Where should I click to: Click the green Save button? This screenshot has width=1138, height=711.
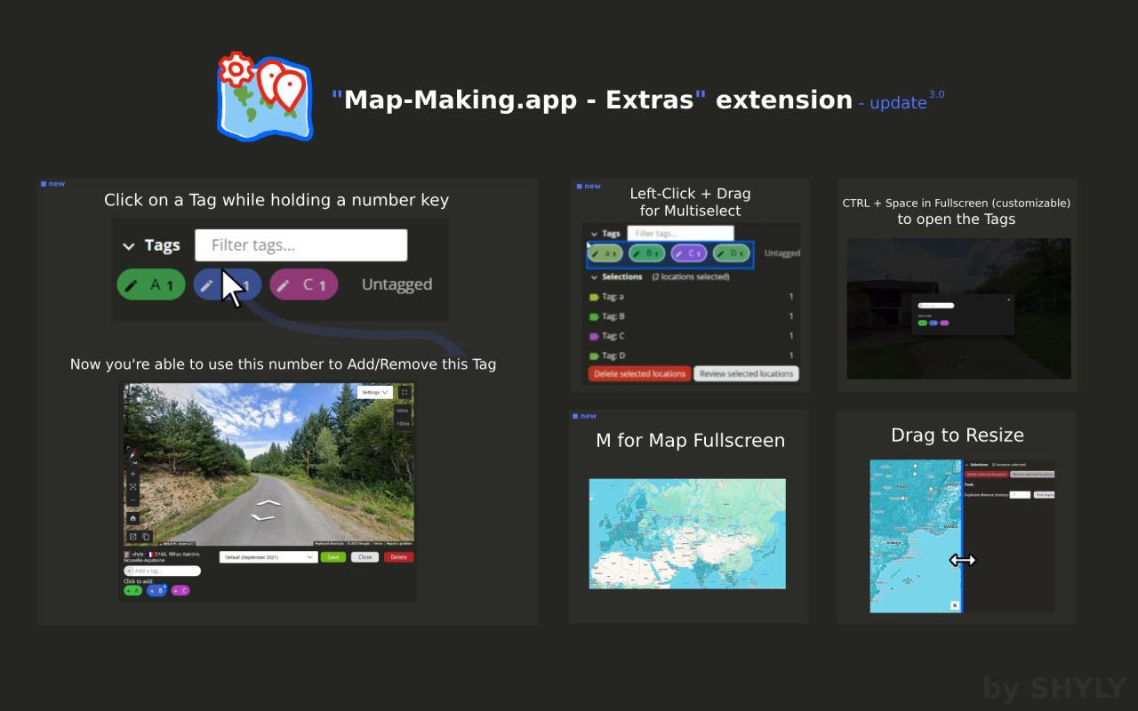[x=333, y=557]
